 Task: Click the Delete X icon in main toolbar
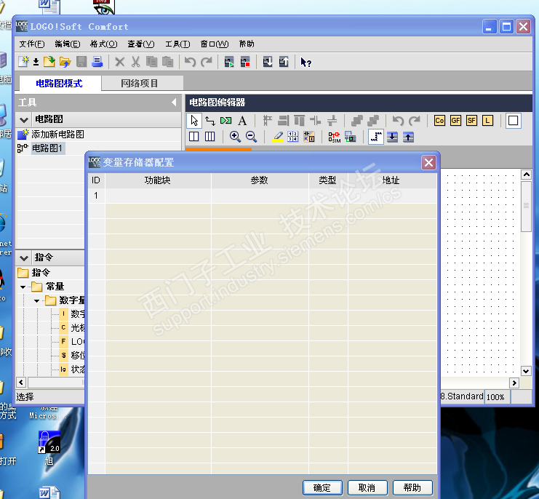pos(119,62)
